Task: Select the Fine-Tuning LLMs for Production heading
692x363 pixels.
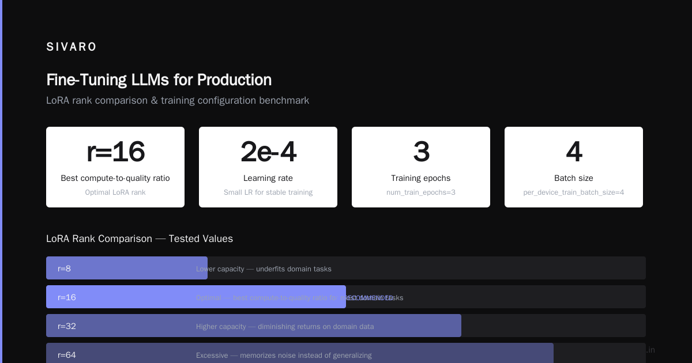Action: 159,80
